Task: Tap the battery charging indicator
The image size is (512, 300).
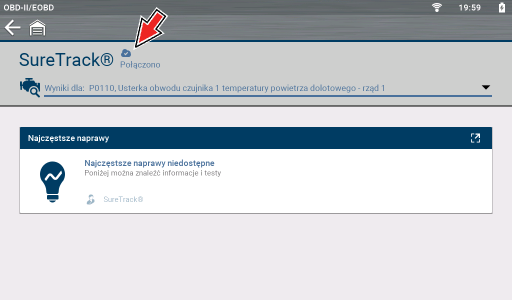Action: pyautogui.click(x=501, y=7)
